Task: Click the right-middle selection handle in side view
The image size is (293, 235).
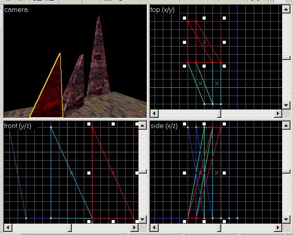Action: coord(224,173)
